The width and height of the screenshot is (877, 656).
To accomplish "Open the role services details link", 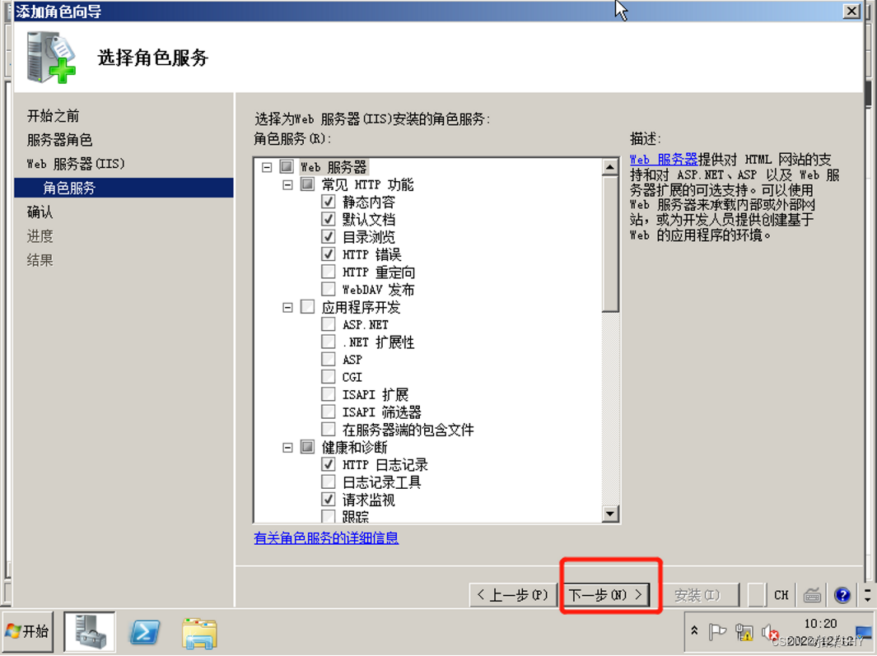I will [326, 538].
